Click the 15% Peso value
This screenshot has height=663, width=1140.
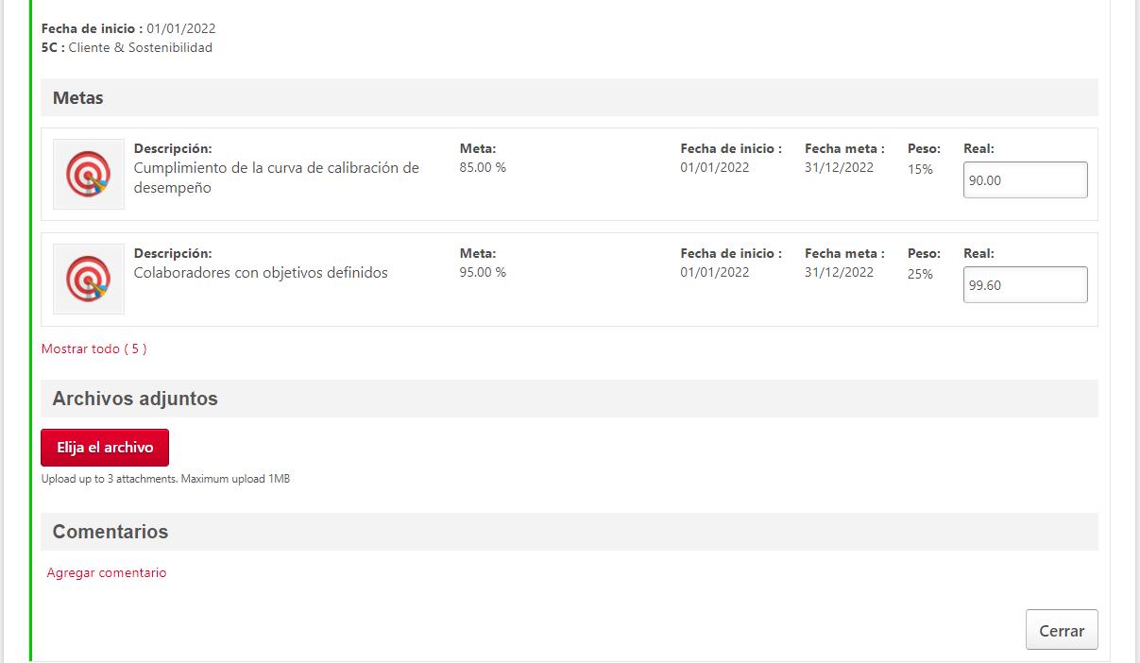point(920,170)
